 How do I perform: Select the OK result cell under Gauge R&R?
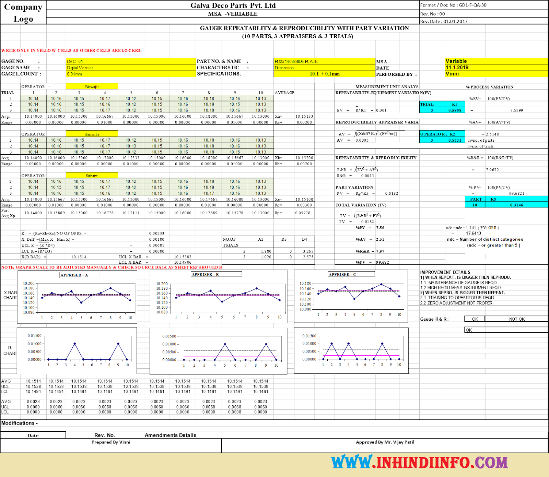pyautogui.click(x=476, y=319)
